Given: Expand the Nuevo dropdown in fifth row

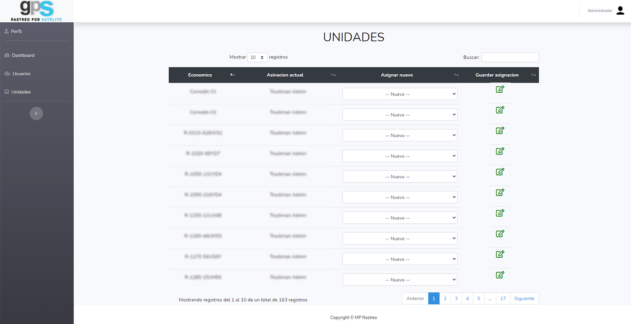Looking at the screenshot, I should [400, 177].
